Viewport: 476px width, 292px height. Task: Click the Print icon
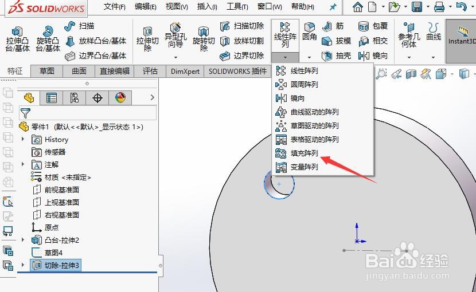coord(439,7)
